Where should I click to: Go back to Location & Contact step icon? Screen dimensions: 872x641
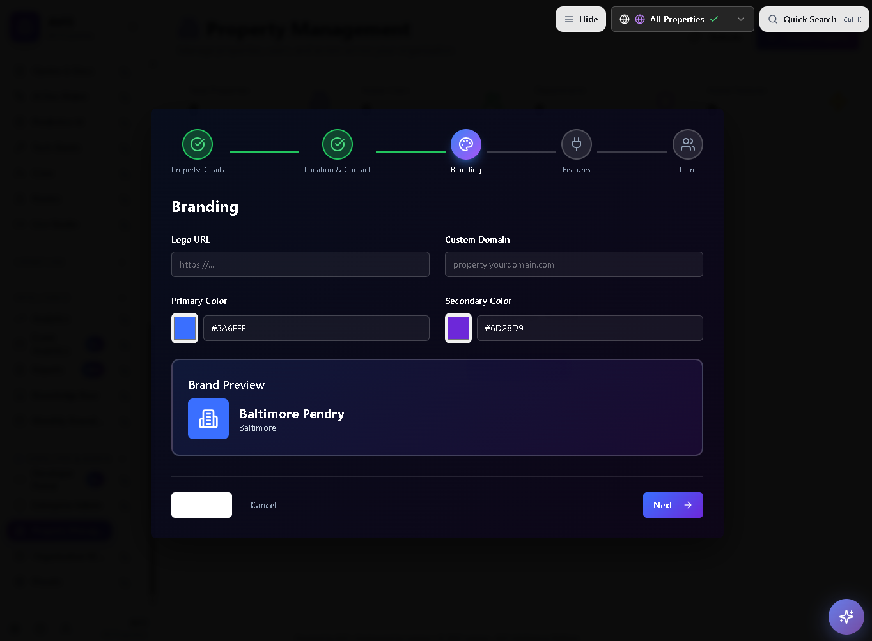338,144
